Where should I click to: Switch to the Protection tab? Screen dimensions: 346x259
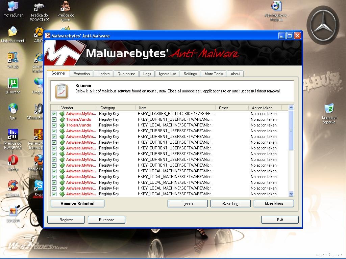click(x=81, y=74)
